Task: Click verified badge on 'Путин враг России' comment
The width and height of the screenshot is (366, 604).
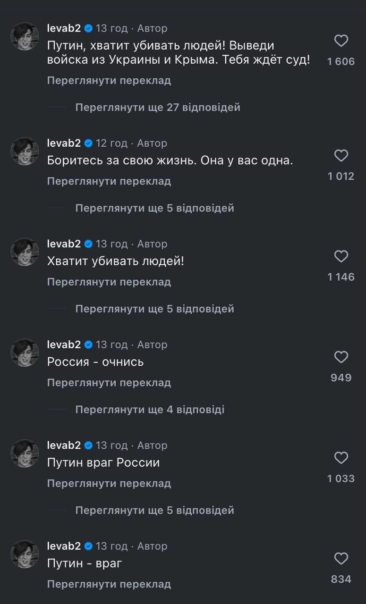Action: pyautogui.click(x=88, y=445)
